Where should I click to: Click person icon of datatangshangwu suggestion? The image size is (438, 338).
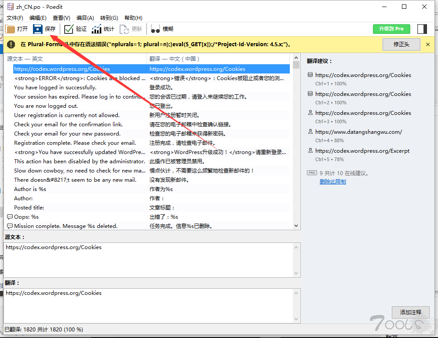click(x=310, y=132)
